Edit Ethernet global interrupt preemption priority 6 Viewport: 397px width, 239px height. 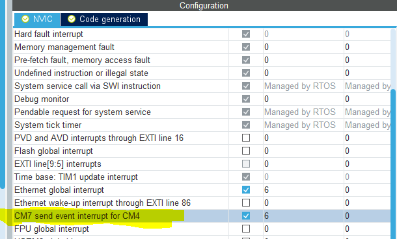[x=303, y=190]
